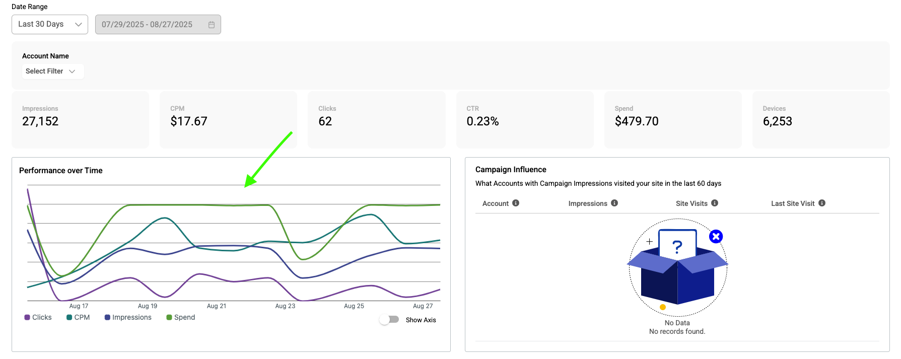Select the Impressions metric card showing 27,152

[80, 120]
